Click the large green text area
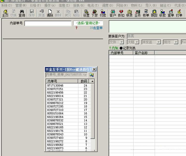Viewport: 186px width, 156px height. coord(147,26)
